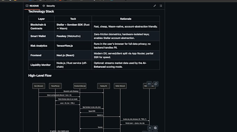Select the Tech column header

73,19
